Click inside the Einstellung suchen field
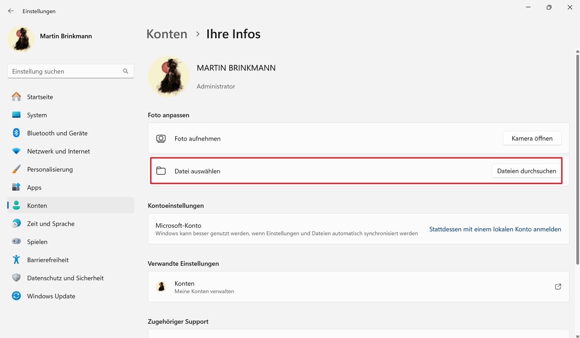The width and height of the screenshot is (580, 338). click(63, 71)
